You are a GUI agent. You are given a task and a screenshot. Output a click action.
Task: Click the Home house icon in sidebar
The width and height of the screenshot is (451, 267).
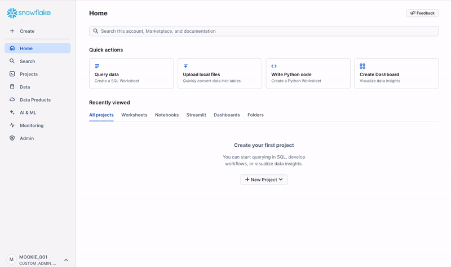click(x=12, y=48)
